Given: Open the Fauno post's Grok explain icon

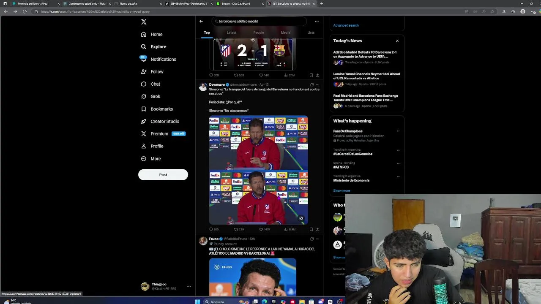Looking at the screenshot, I should (312, 239).
